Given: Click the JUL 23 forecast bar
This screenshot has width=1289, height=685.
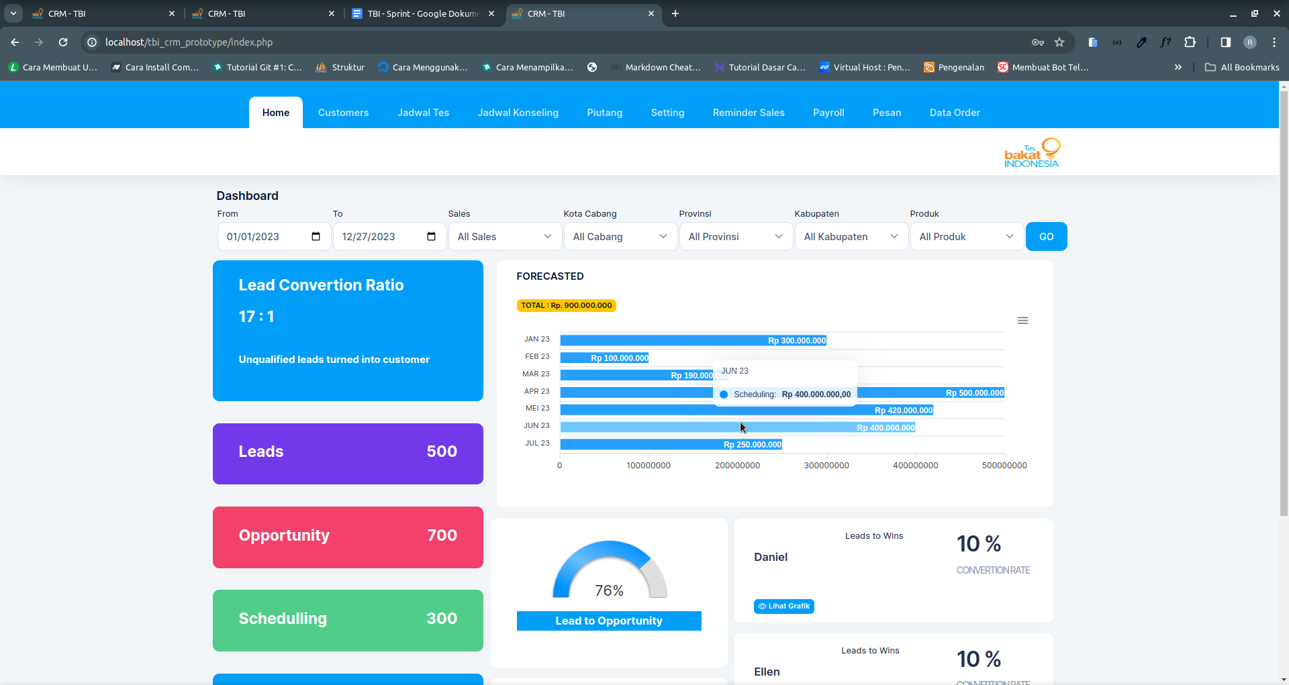Looking at the screenshot, I should 671,444.
